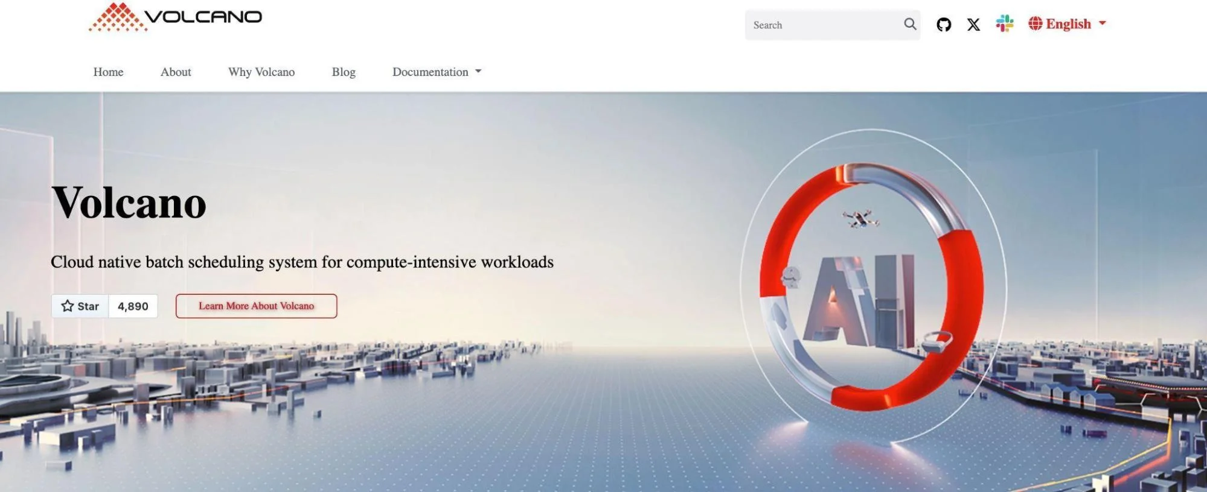Expand the Documentation menu
This screenshot has width=1207, height=492.
click(x=431, y=72)
